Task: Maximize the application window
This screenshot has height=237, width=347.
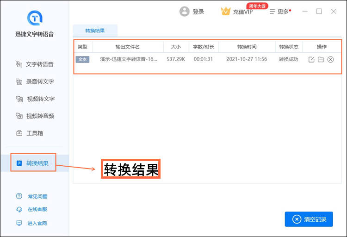Action: tap(319, 11)
